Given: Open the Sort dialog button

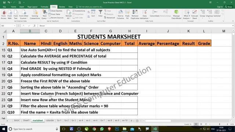Looking at the screenshot, I should coord(93,13).
